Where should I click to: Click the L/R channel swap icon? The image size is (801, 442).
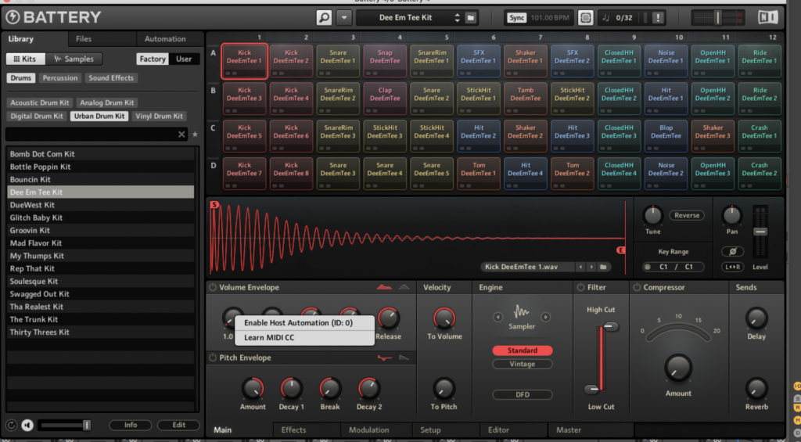(732, 268)
